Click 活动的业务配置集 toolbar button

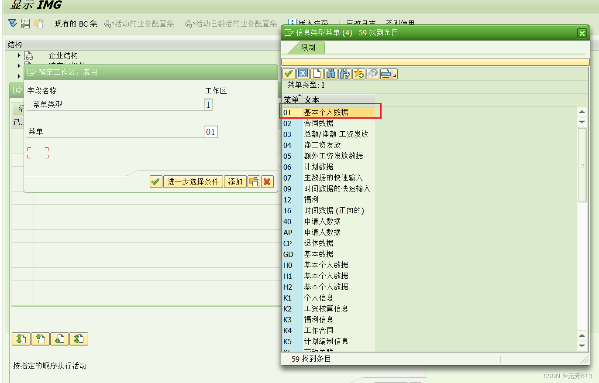tap(139, 24)
